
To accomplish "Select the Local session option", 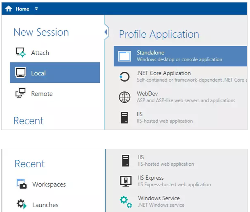I will (55, 73).
